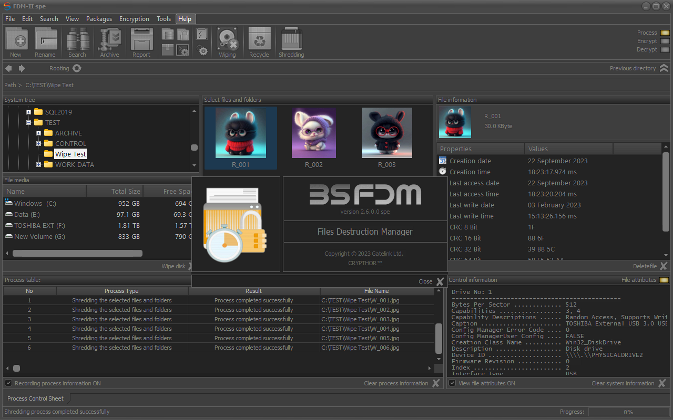Click the Deletefile label button

coord(645,266)
